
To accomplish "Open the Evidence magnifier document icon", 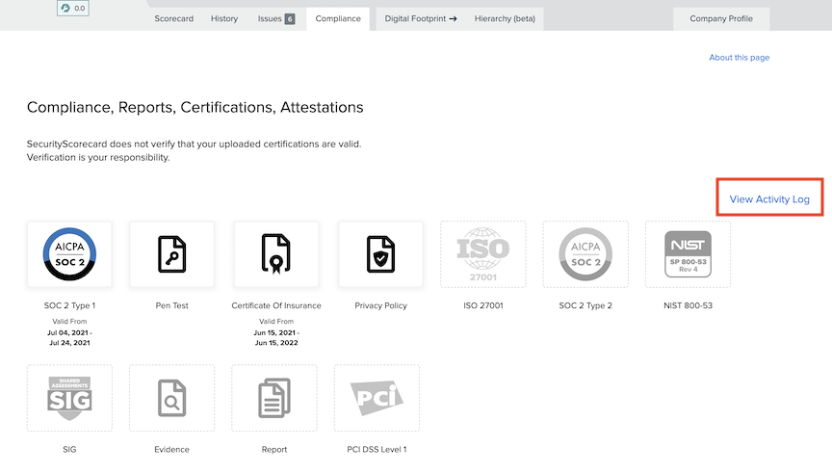I will point(172,398).
